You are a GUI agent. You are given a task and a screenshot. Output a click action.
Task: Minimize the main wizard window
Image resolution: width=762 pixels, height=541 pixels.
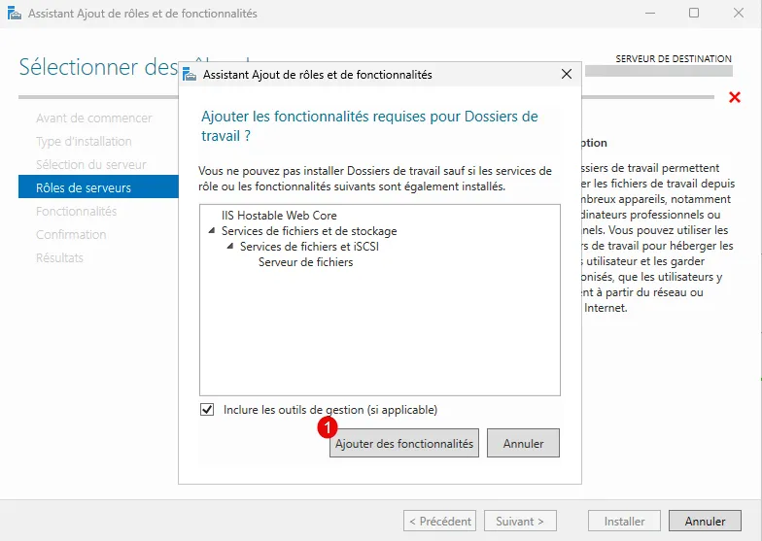coord(649,14)
